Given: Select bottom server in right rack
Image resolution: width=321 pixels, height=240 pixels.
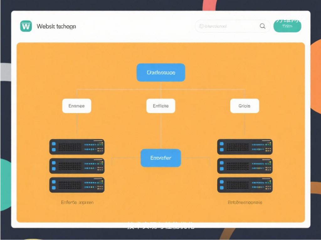Looking at the screenshot, I should 245,185.
